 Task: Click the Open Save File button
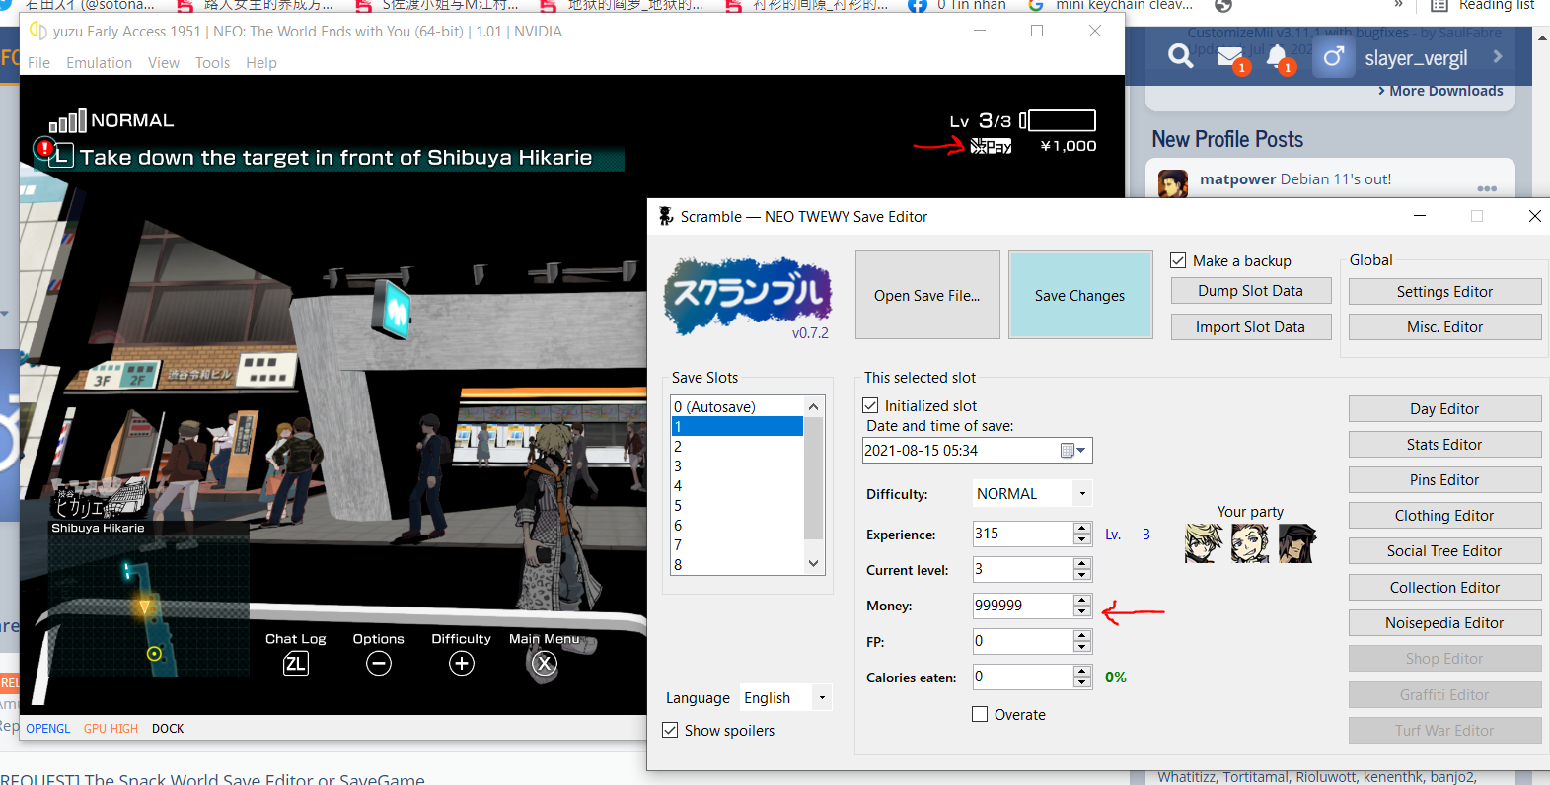[927, 295]
